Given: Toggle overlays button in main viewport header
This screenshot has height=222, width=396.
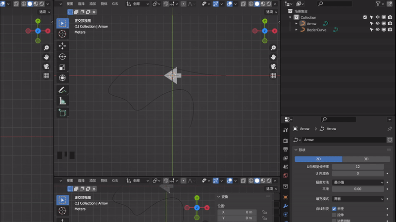Looking at the screenshot, I should [229, 4].
